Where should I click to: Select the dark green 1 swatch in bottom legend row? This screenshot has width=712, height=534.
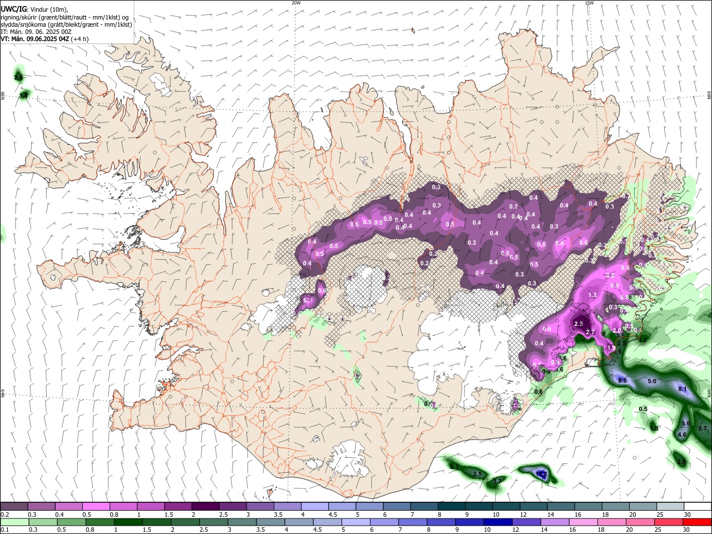coord(127,522)
